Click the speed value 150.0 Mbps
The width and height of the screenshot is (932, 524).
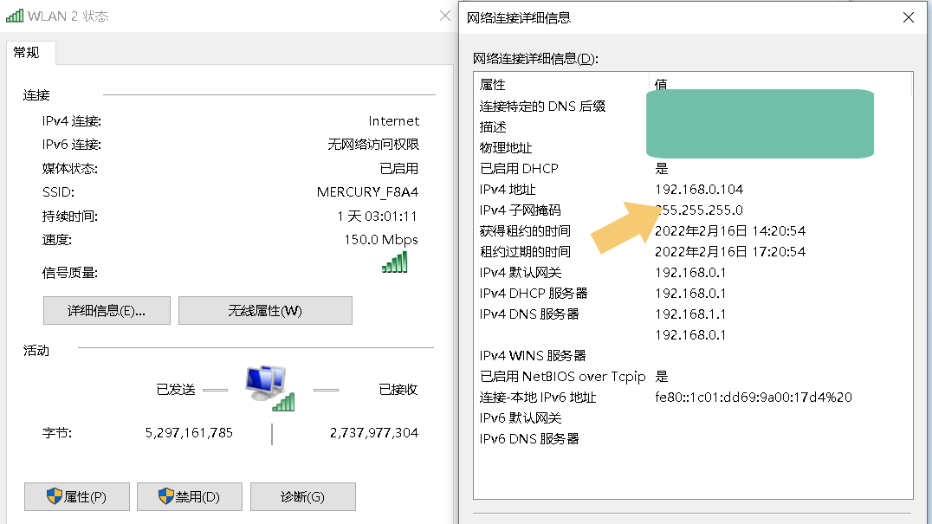click(x=381, y=239)
